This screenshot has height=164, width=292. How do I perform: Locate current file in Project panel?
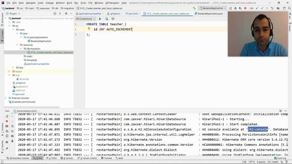tap(55, 14)
